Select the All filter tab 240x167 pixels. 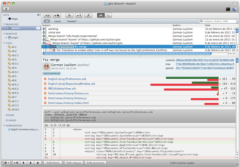(x=47, y=21)
